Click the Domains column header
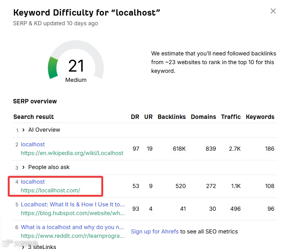289x249 pixels. [203, 117]
